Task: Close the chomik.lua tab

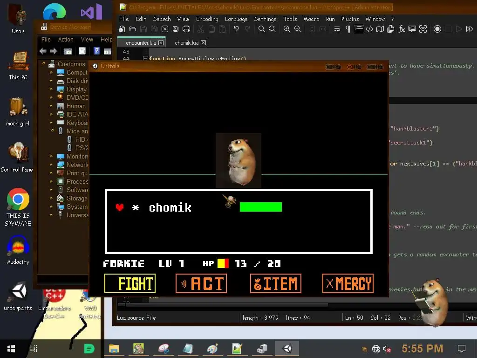Action: tap(203, 42)
